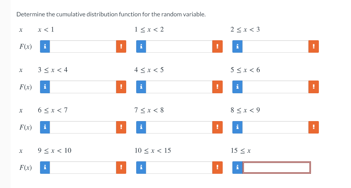351x188 pixels.
Task: Click the warning icon for 8 ≤ x < 9
Action: 313,127
